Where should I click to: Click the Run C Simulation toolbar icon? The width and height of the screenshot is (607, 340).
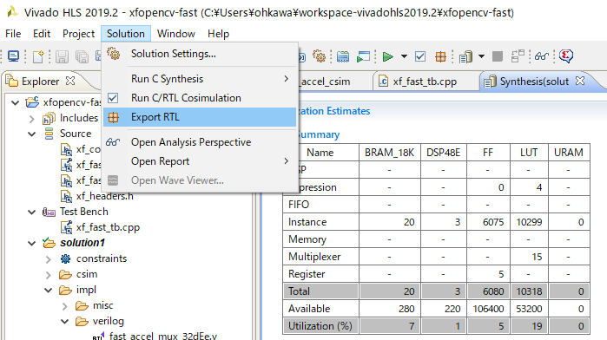pos(363,57)
